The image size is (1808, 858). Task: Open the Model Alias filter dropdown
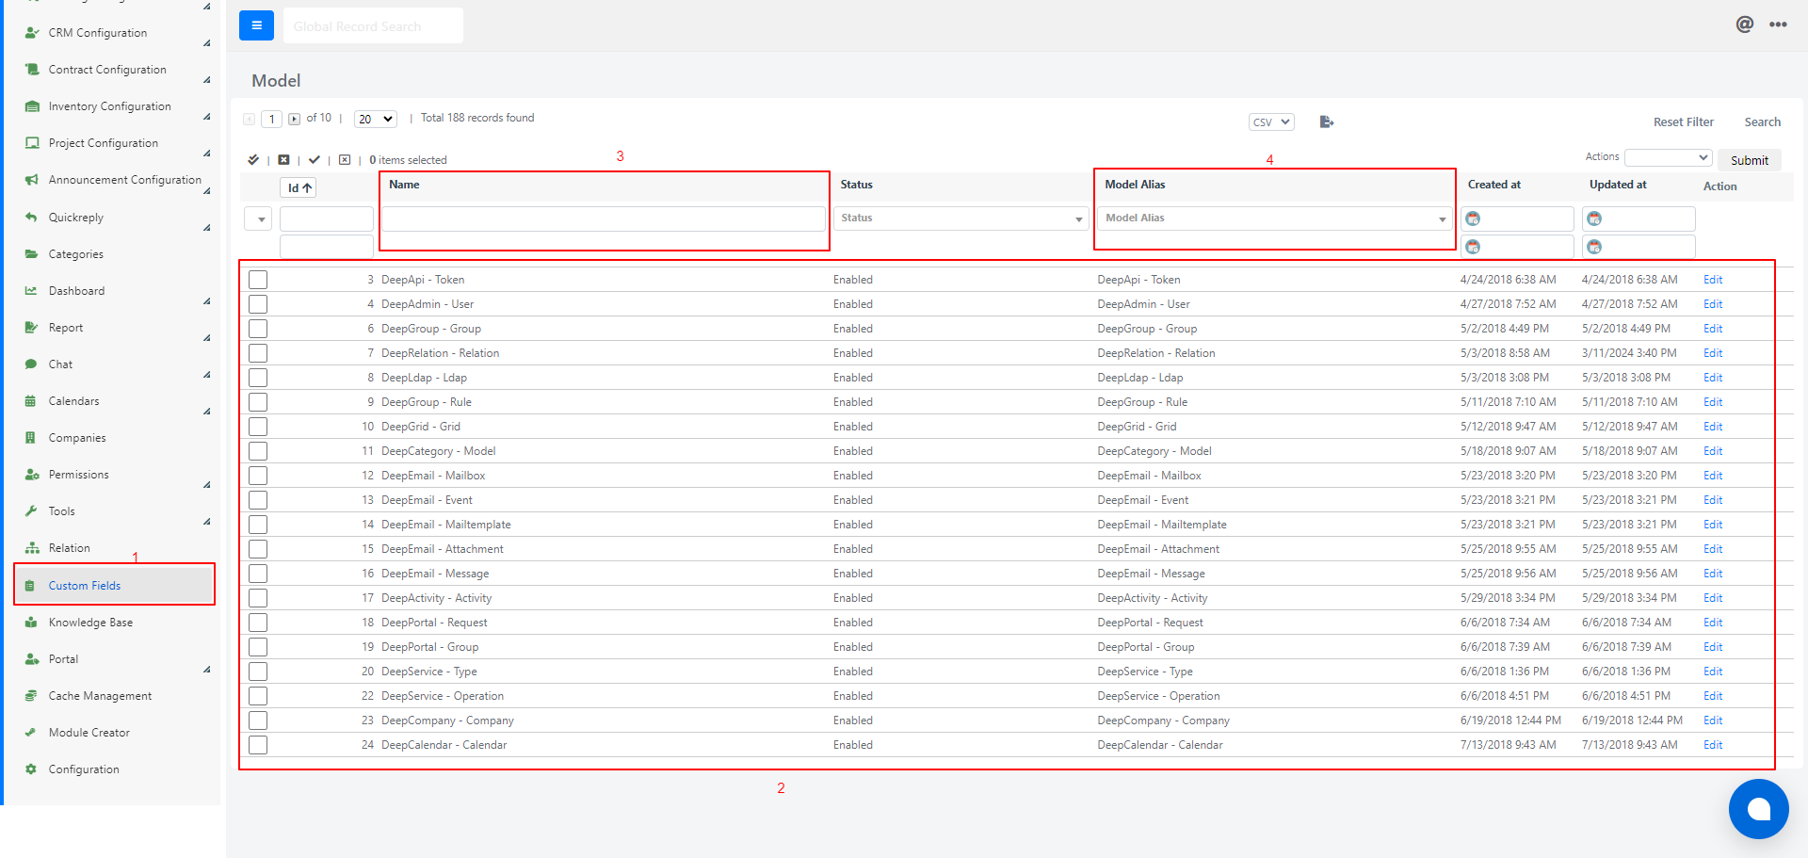coord(1275,219)
